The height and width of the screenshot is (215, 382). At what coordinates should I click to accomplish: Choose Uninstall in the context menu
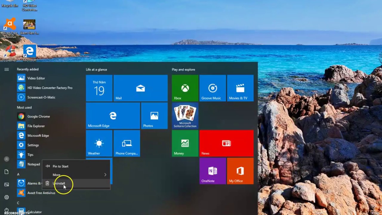(76, 183)
